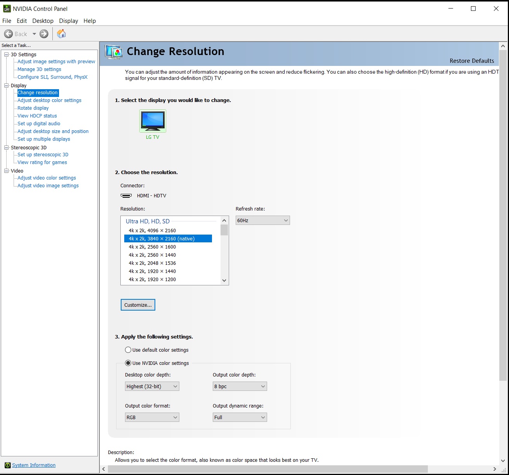Viewport: 509px width, 475px height.
Task: Click resolution list scroll down arrow
Action: pyautogui.click(x=224, y=280)
